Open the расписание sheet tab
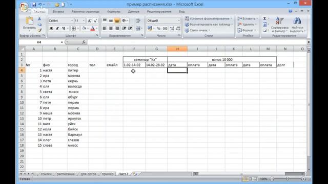328x184 pixels. 66,174
